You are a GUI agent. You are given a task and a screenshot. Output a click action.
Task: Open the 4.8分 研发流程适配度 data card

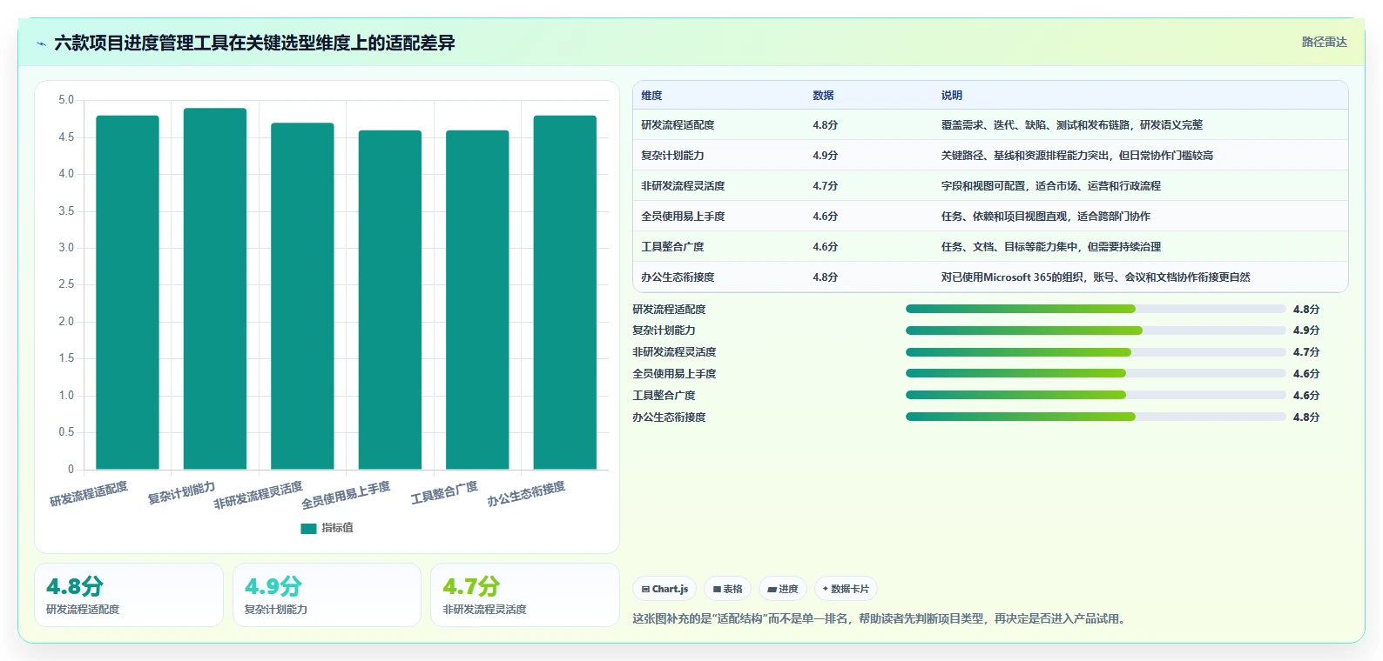point(129,595)
